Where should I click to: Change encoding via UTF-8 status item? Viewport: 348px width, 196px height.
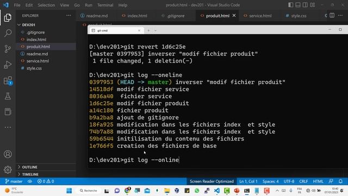[x=289, y=181]
